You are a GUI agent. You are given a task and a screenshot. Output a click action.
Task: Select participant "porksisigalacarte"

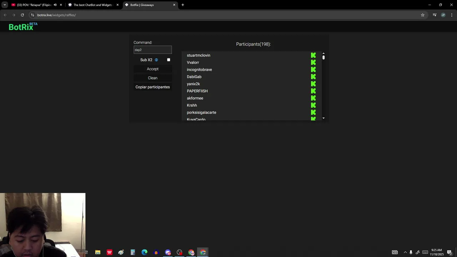(x=201, y=112)
